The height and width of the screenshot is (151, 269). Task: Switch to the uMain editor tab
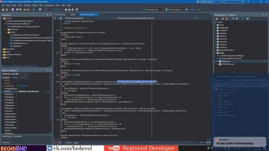coord(73,15)
